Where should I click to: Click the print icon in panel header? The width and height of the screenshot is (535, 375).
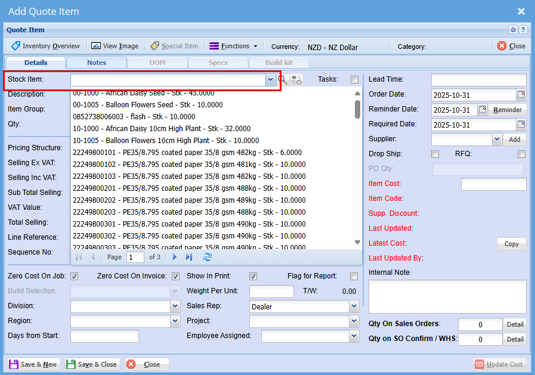(513, 30)
